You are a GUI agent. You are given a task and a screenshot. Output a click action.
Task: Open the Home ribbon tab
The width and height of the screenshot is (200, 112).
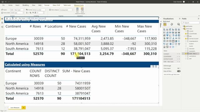pos(10,5)
